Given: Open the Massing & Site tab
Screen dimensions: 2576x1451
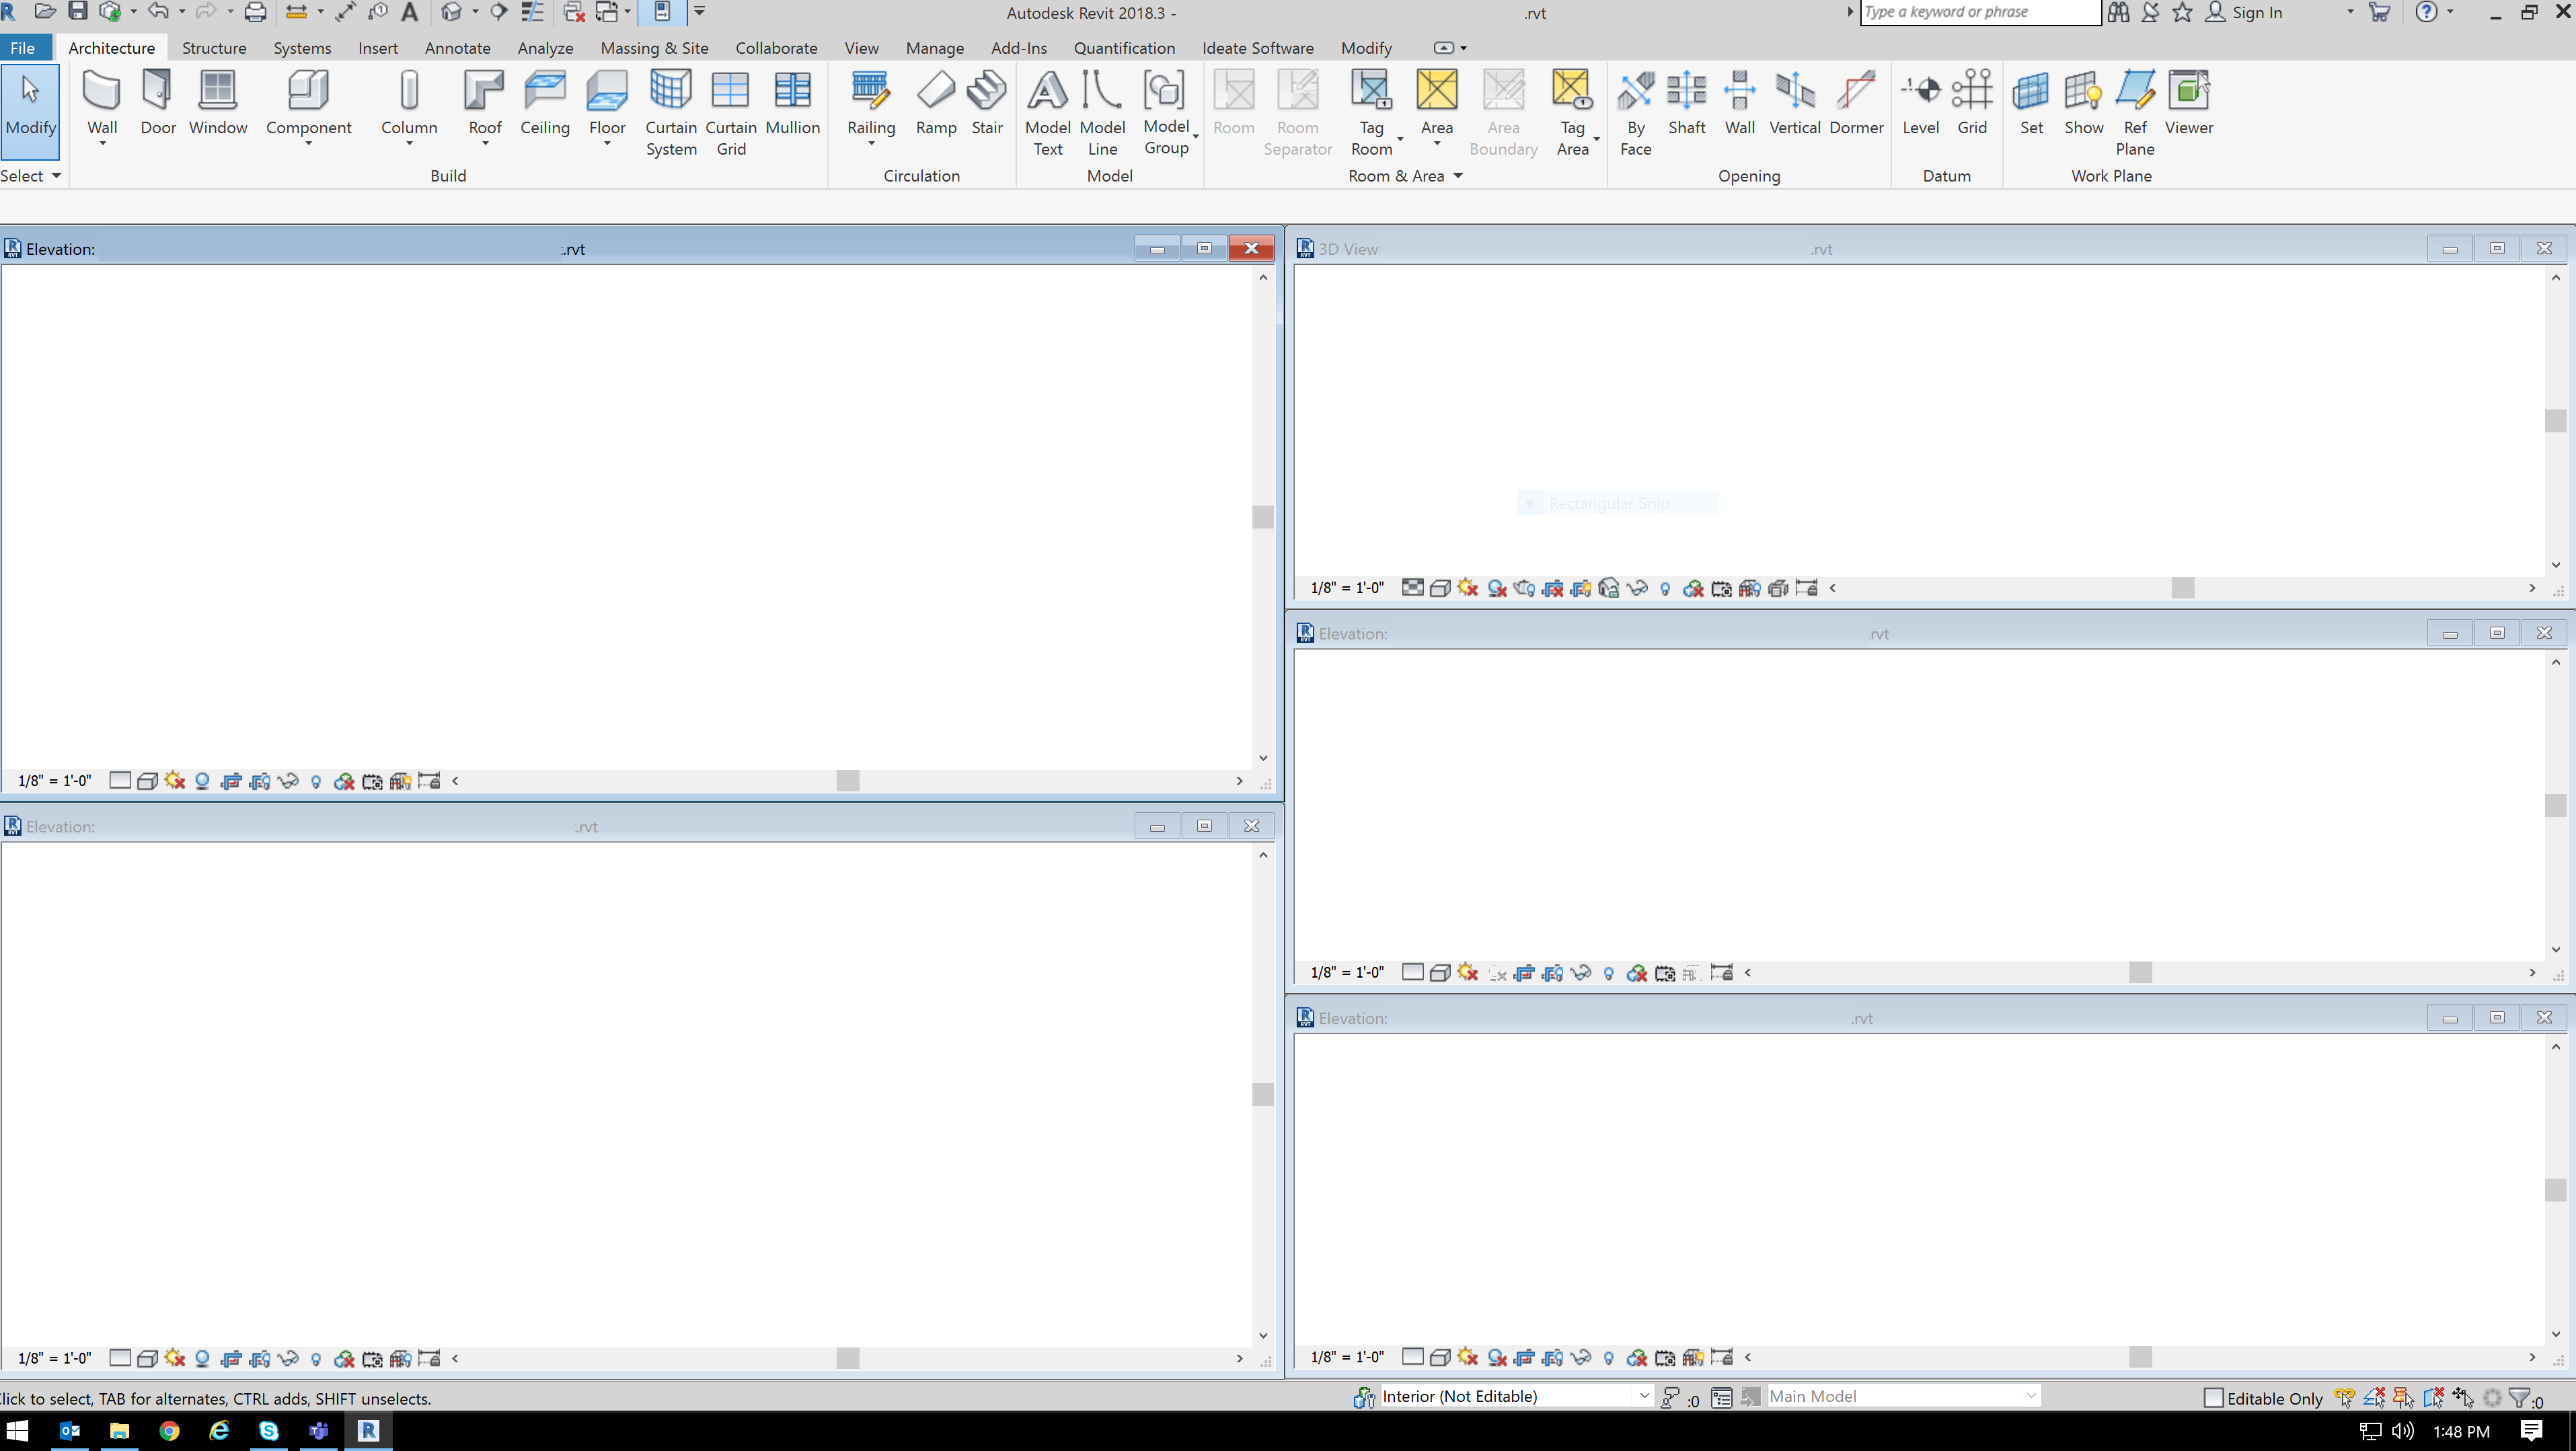Looking at the screenshot, I should (x=654, y=48).
